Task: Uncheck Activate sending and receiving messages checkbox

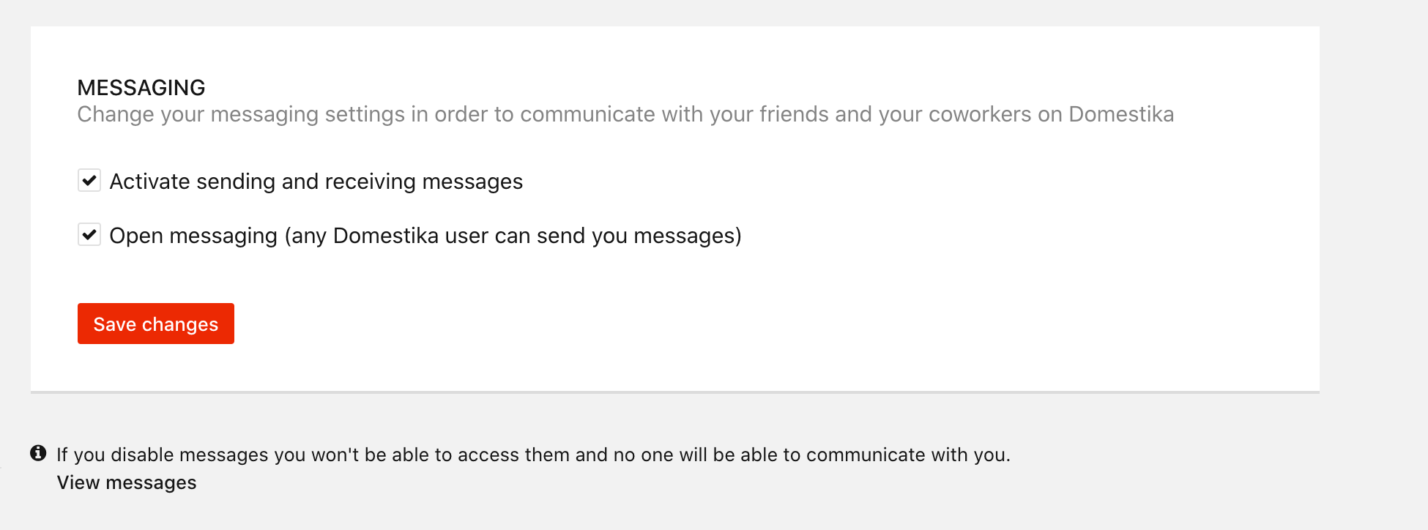Action: coord(89,180)
